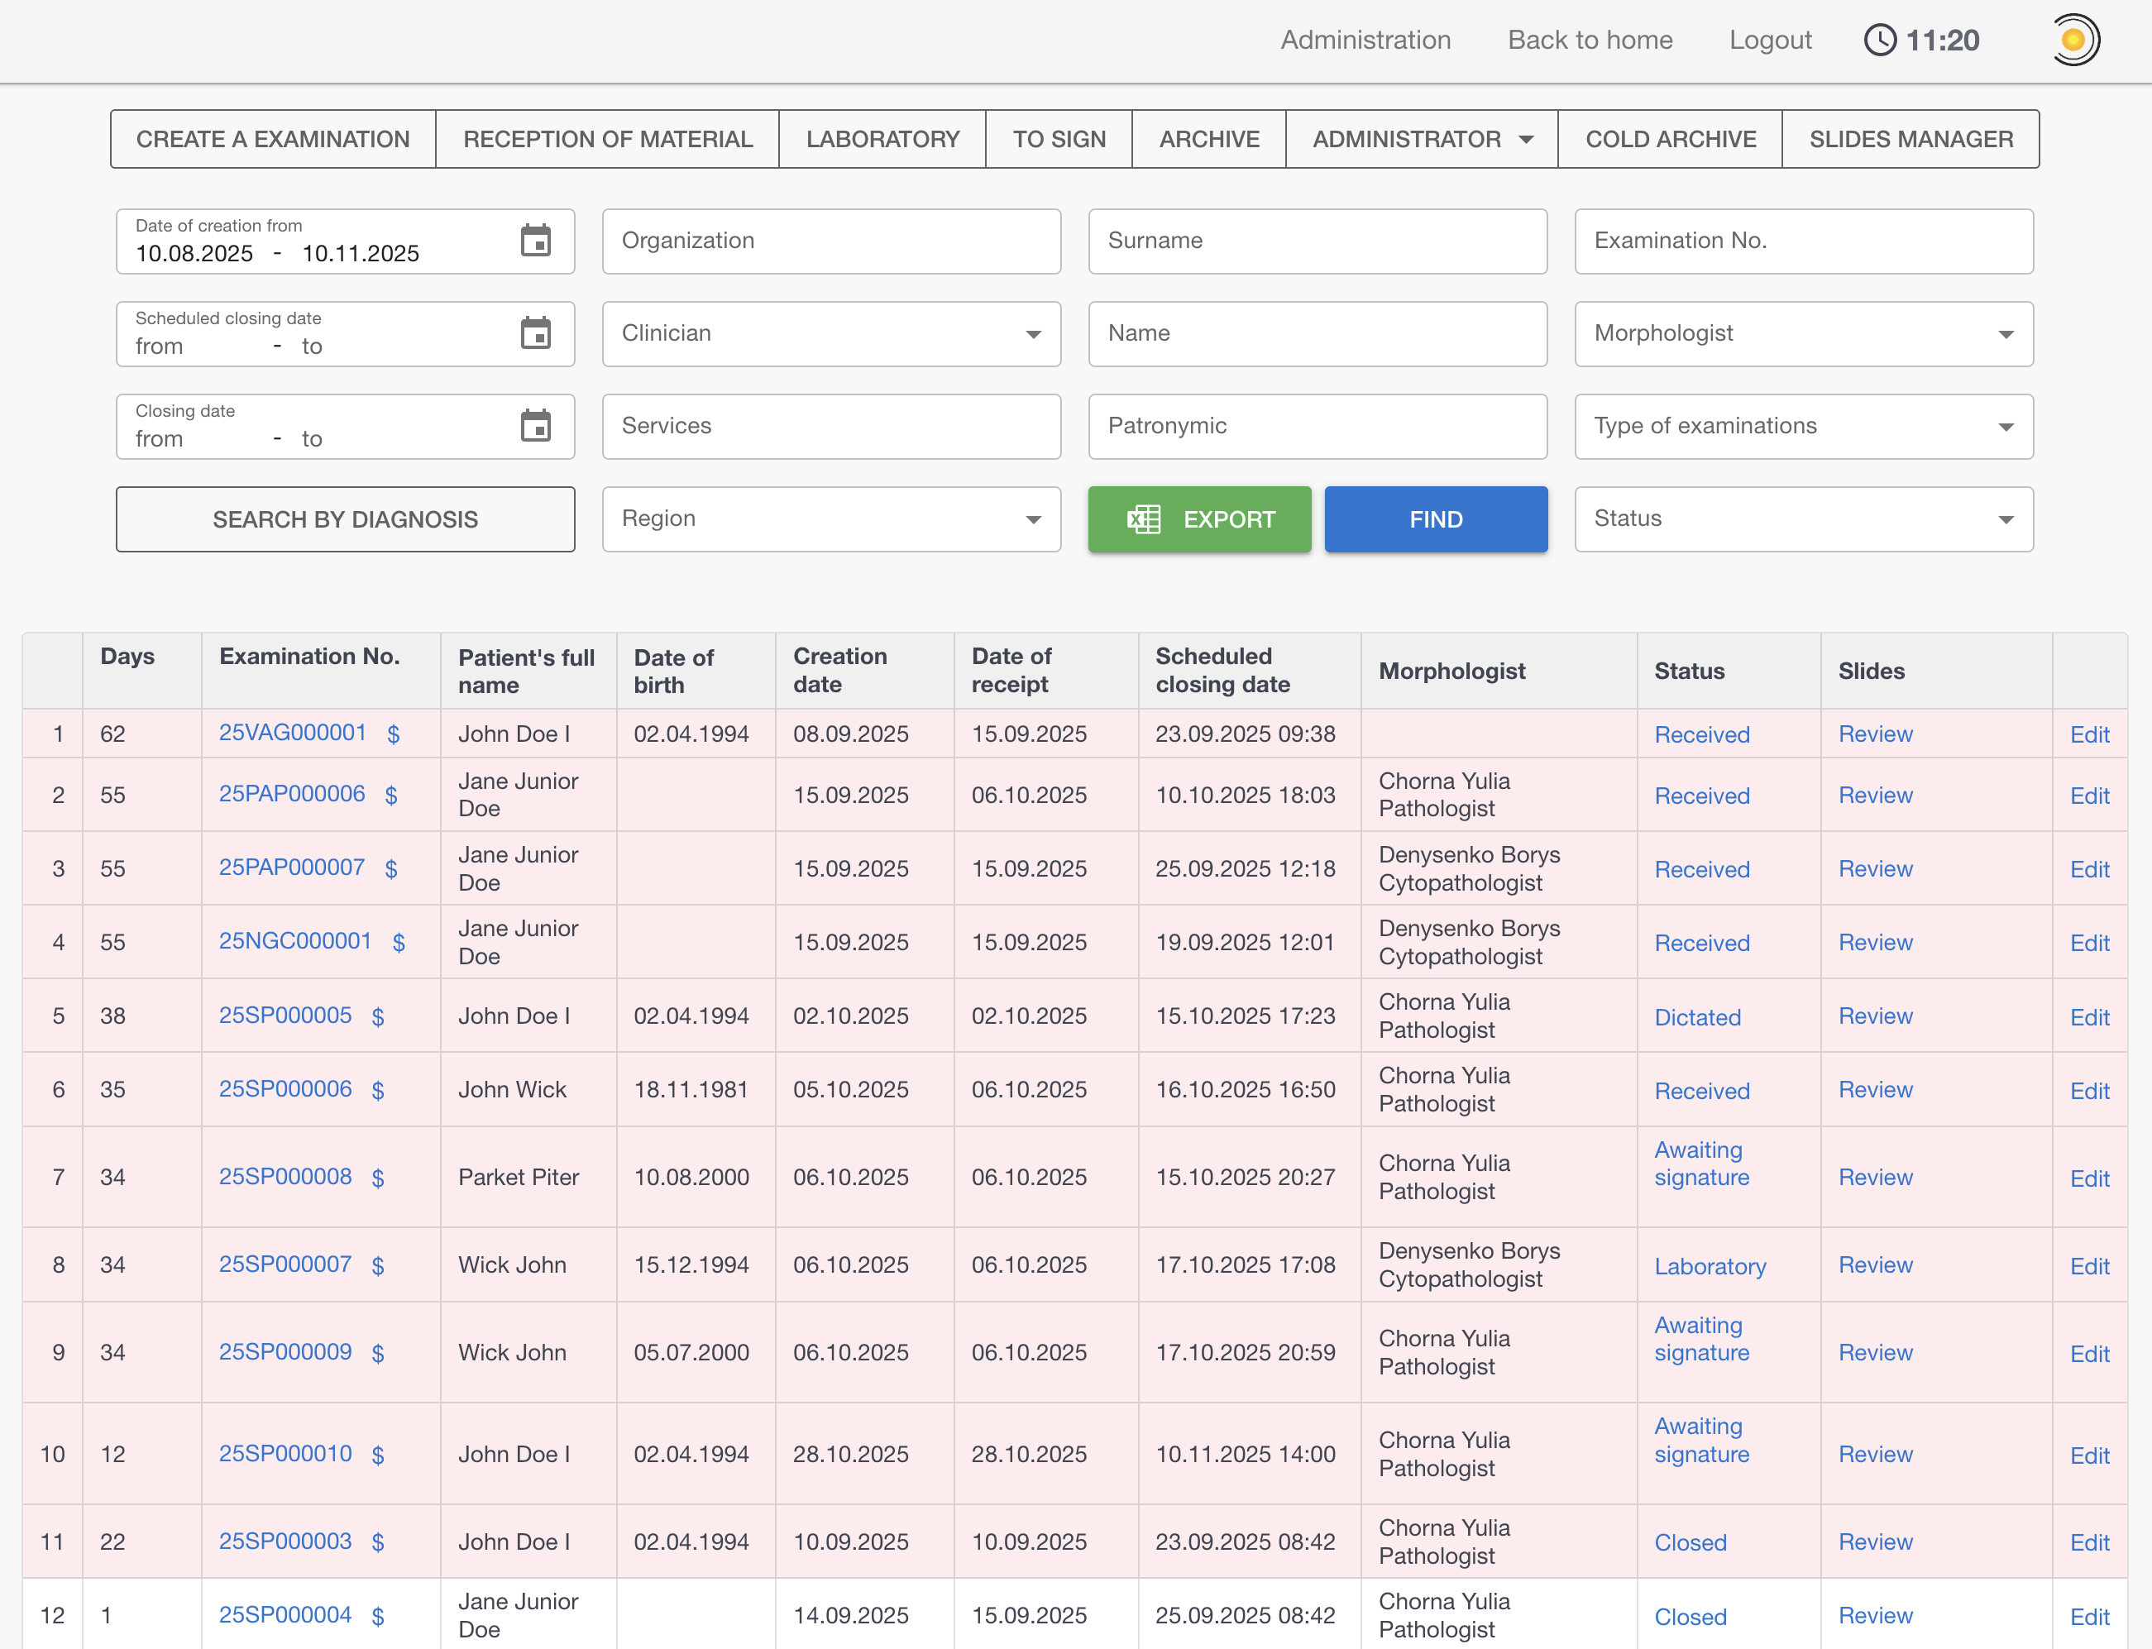
Task: Expand the Morphologist dropdown
Action: (2006, 334)
